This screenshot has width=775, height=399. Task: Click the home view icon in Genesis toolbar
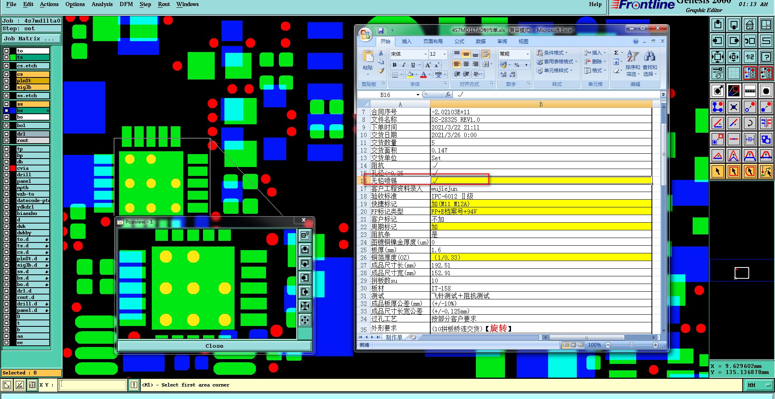750,25
